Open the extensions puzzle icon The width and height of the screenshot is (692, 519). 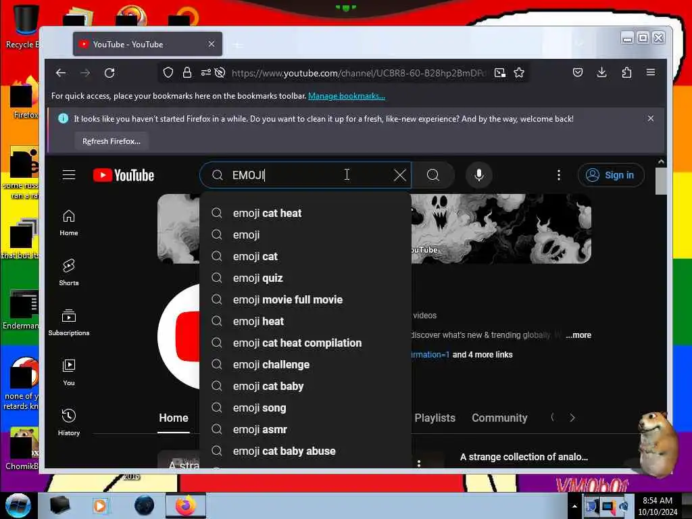coord(626,72)
